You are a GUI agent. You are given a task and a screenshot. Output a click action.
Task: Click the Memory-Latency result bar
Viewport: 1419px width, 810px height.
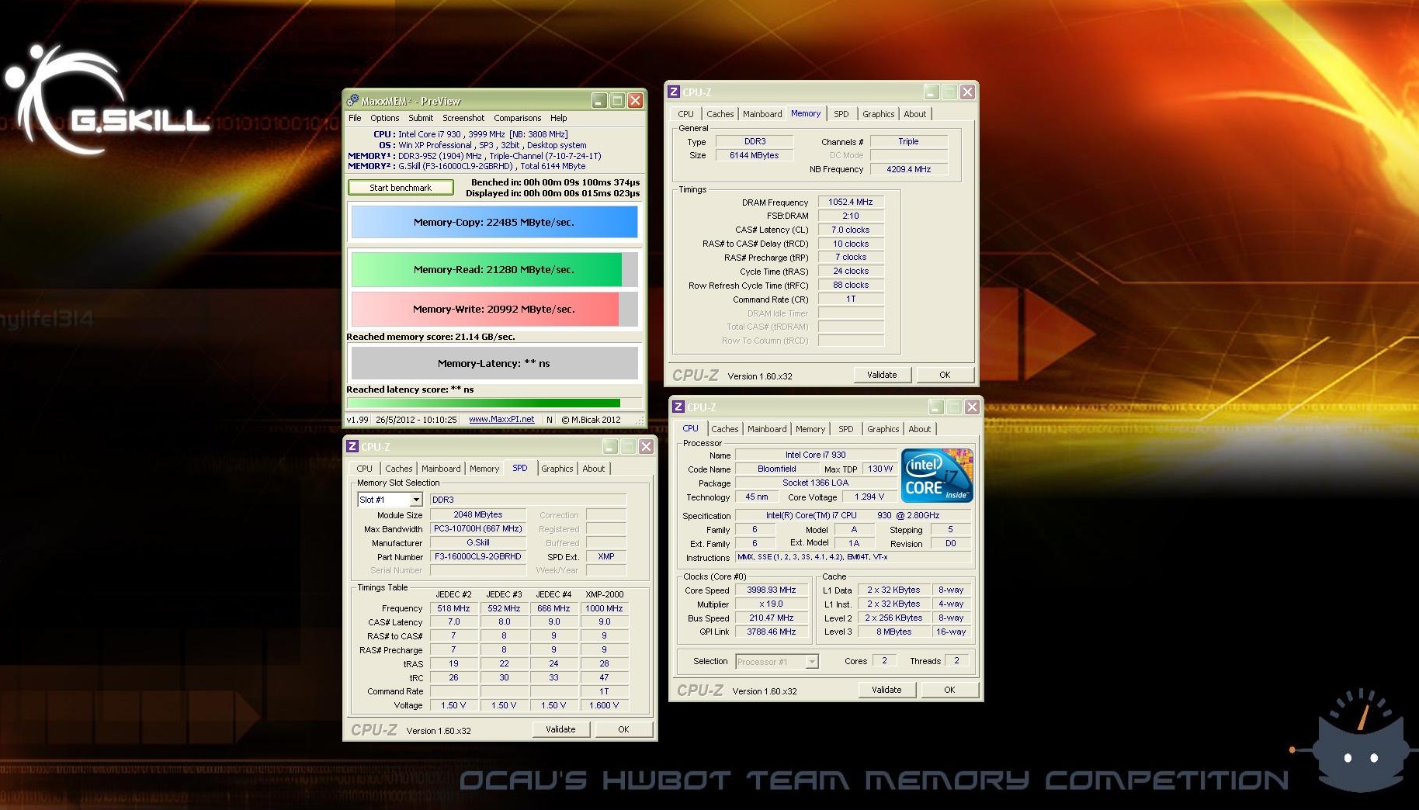[x=494, y=363]
